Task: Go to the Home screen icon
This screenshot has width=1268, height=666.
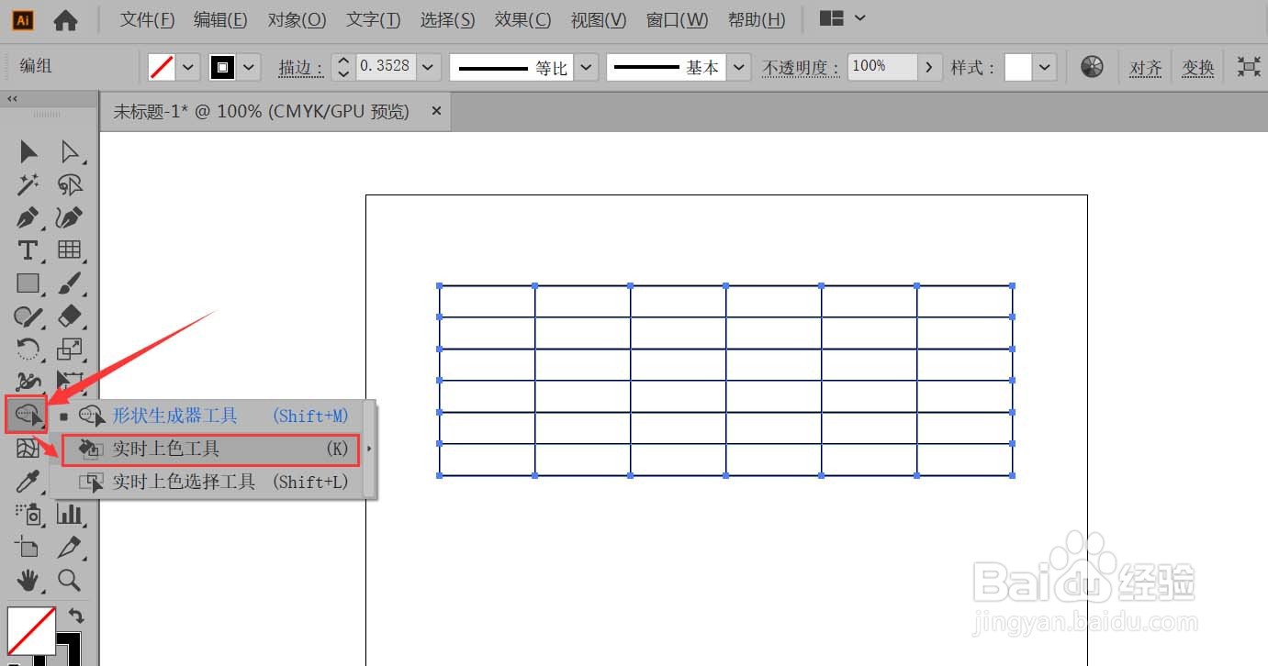Action: tap(65, 19)
